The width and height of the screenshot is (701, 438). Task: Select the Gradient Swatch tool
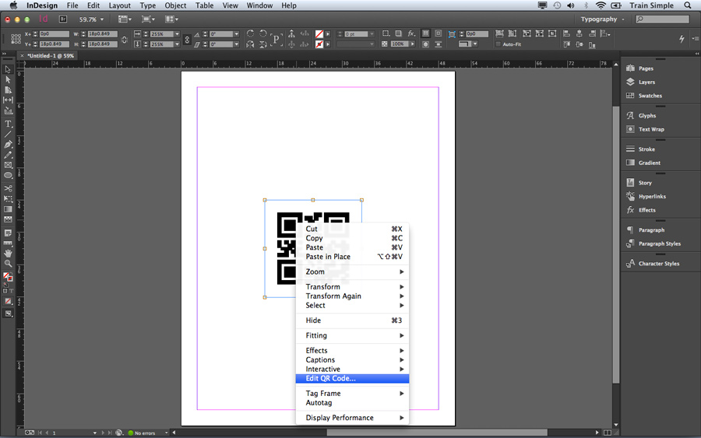[x=8, y=209]
